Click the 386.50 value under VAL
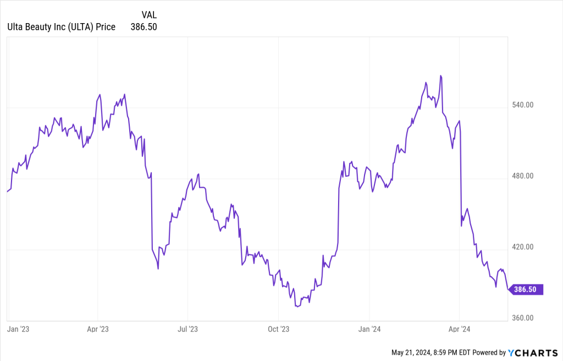Screen dimensions: 563x361 pyautogui.click(x=144, y=27)
